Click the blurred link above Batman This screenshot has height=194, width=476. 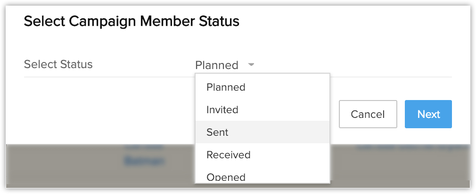(x=139, y=147)
